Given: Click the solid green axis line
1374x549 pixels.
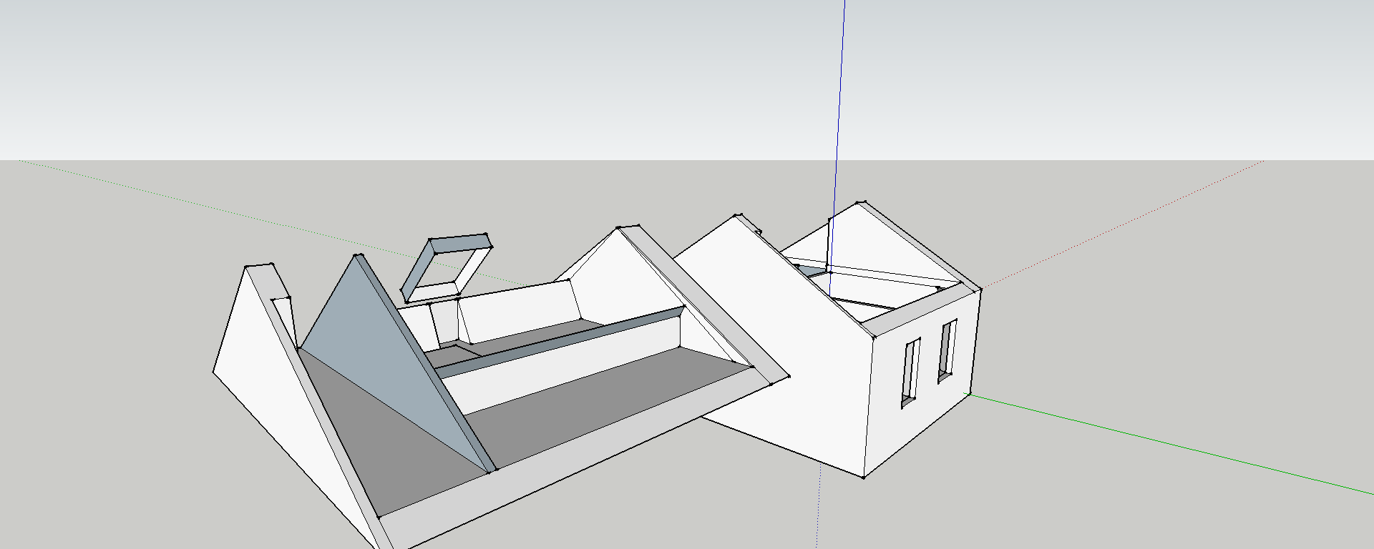Looking at the screenshot, I should [1174, 445].
